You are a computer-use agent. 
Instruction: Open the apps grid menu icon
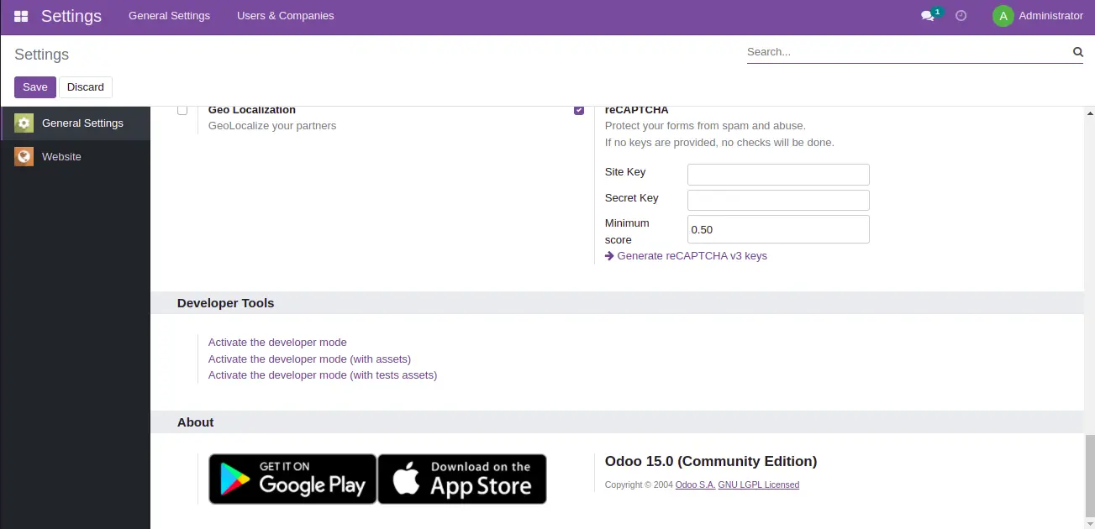coord(21,16)
